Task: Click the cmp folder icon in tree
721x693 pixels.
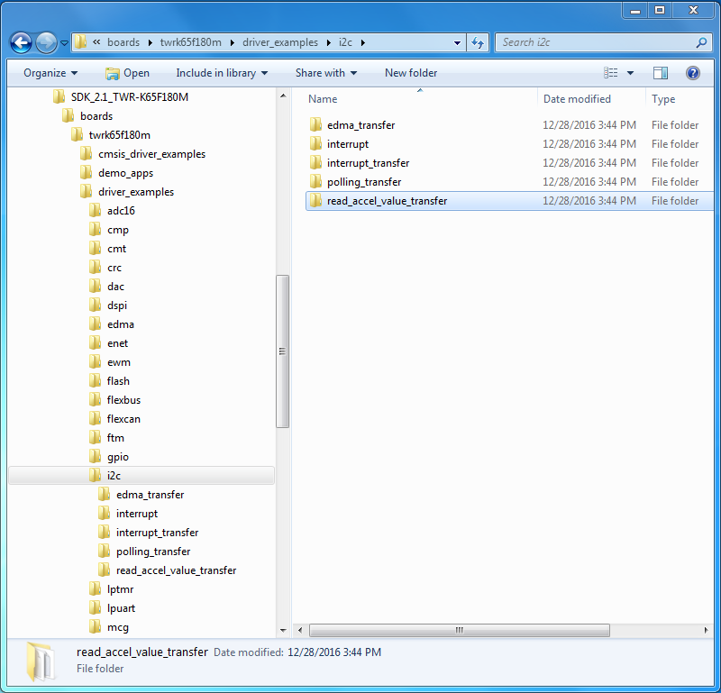Action: (x=96, y=230)
